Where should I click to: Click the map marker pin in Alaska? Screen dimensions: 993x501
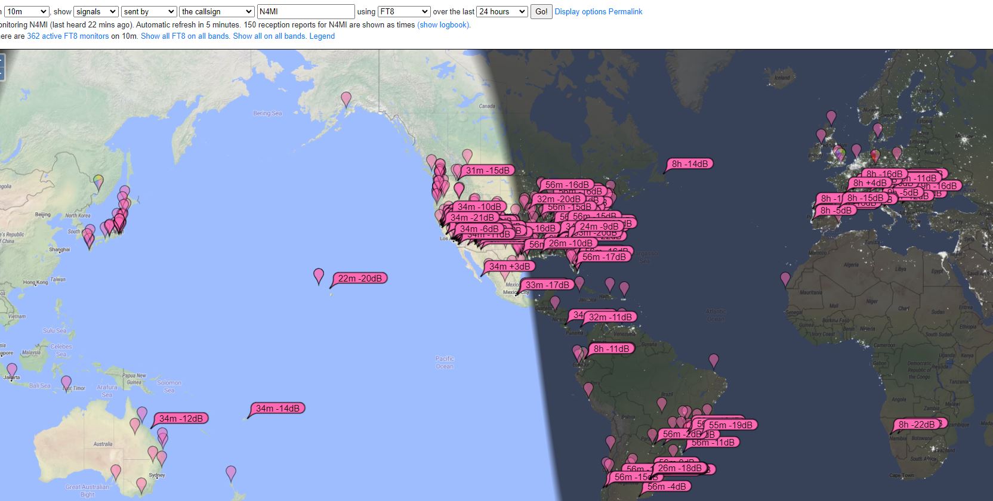[x=346, y=98]
